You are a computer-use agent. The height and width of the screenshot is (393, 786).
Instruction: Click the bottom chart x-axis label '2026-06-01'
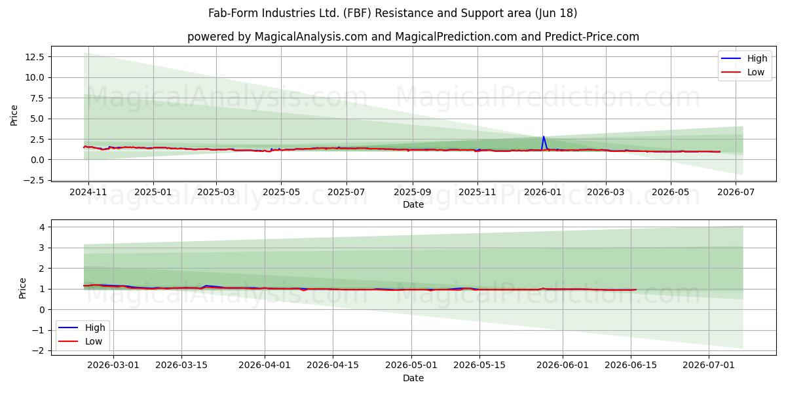pos(562,365)
